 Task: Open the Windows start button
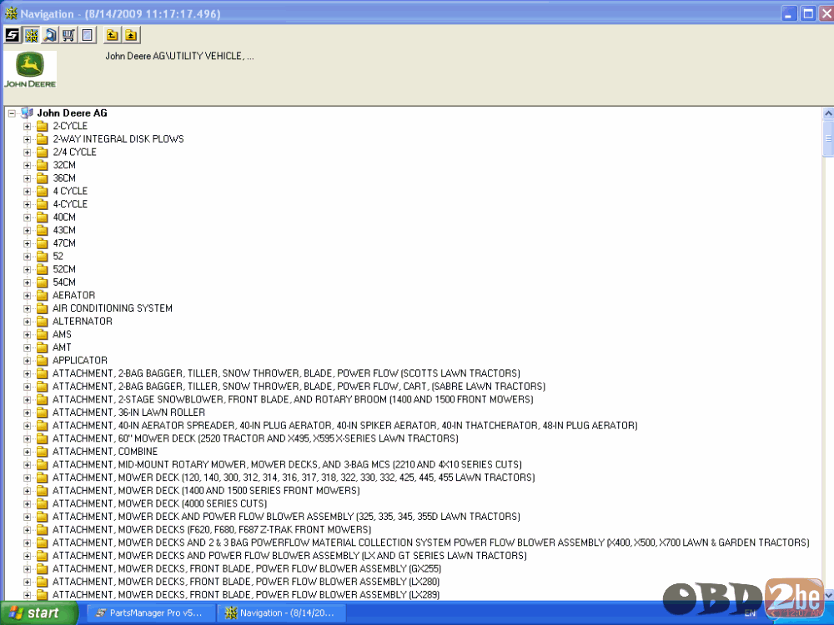(38, 613)
